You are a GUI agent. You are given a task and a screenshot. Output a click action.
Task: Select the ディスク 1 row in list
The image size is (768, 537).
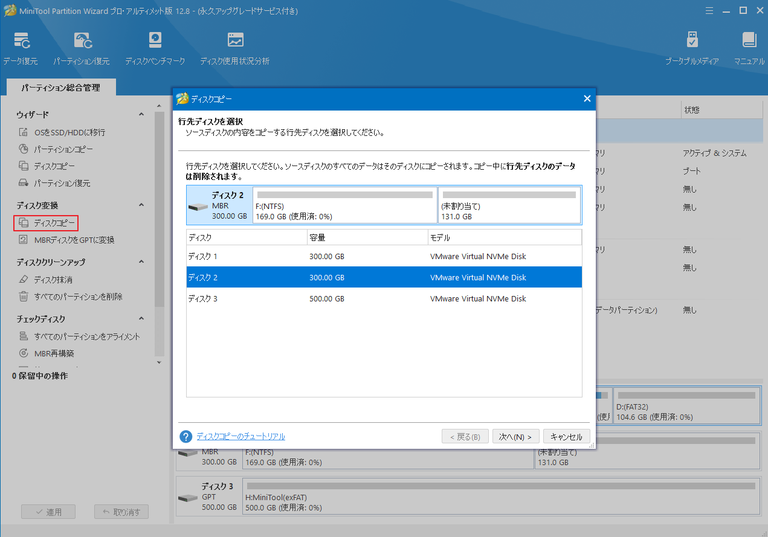point(384,256)
